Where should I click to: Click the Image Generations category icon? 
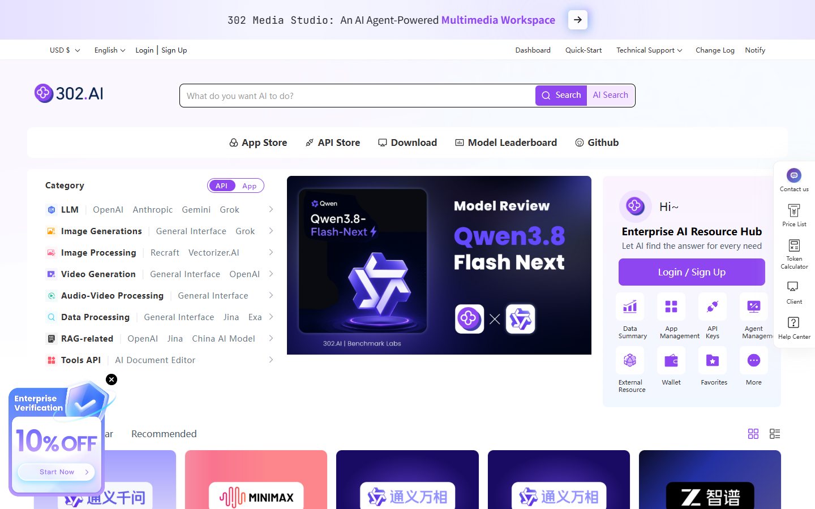pyautogui.click(x=52, y=231)
